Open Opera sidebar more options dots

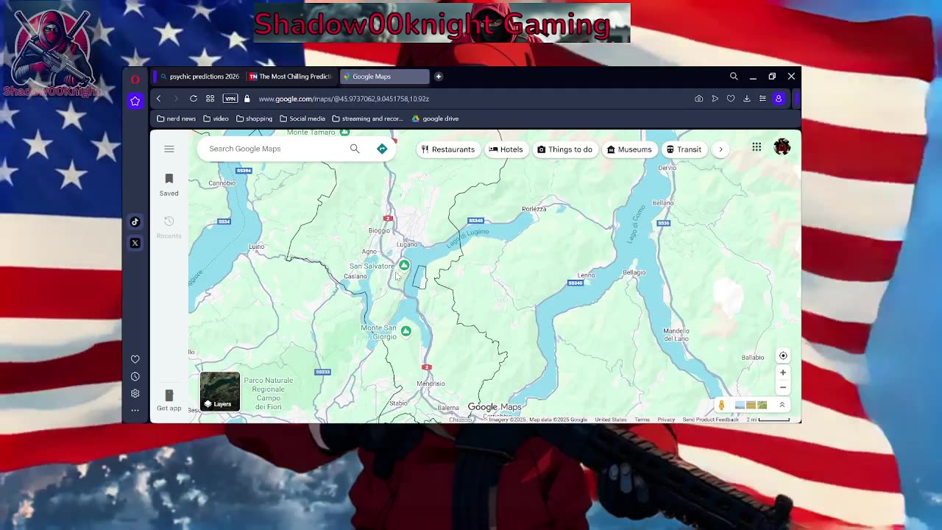point(135,410)
